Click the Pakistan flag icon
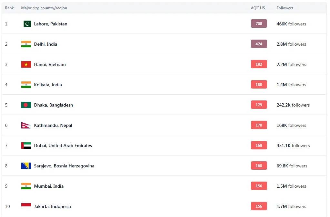Image resolution: width=330 pixels, height=217 pixels. 27,24
